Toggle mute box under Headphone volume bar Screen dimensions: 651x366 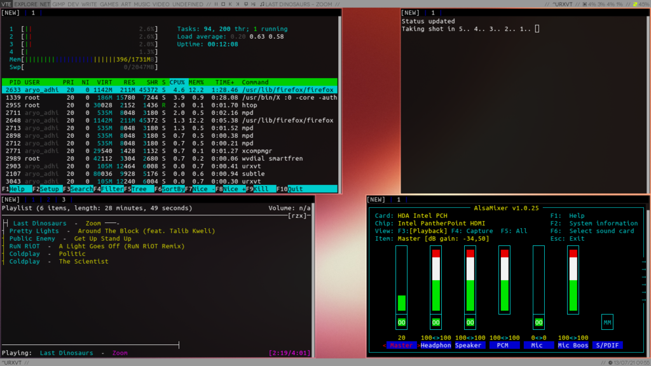coord(435,322)
